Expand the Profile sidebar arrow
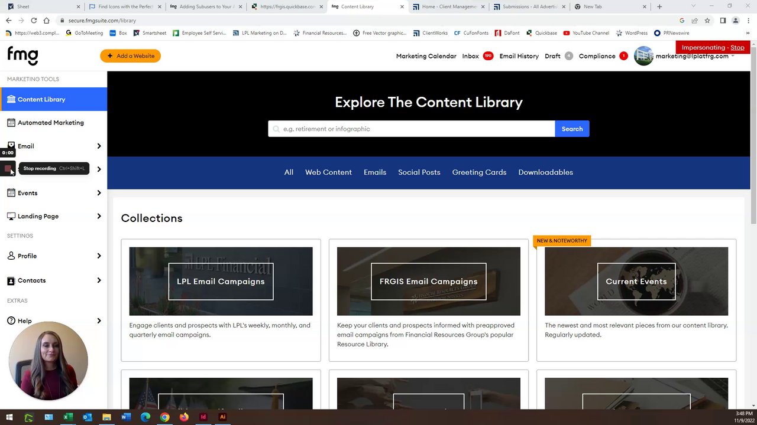The image size is (757, 425). click(x=99, y=256)
